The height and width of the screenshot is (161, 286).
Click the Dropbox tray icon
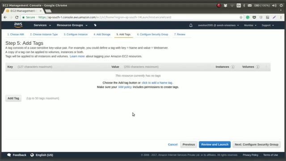(x=225, y=5)
